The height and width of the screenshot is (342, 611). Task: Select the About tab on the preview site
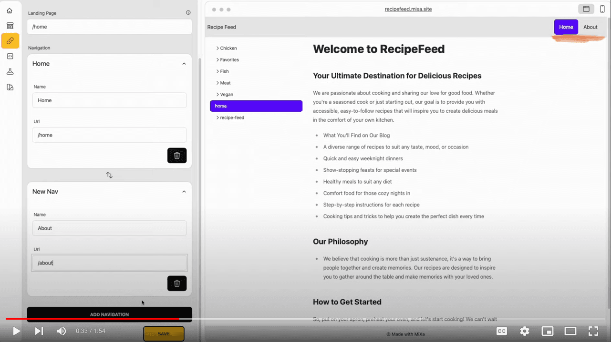pyautogui.click(x=590, y=27)
